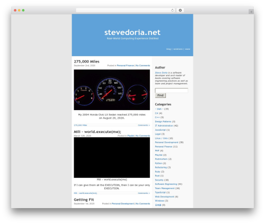Click the odometer dashboard photo
Viewport: 265px width, 224px height.
coord(112,90)
